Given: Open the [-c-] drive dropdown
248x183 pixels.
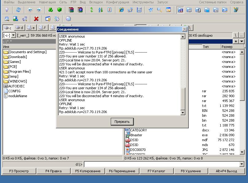Looking at the screenshot, I should 14,35.
